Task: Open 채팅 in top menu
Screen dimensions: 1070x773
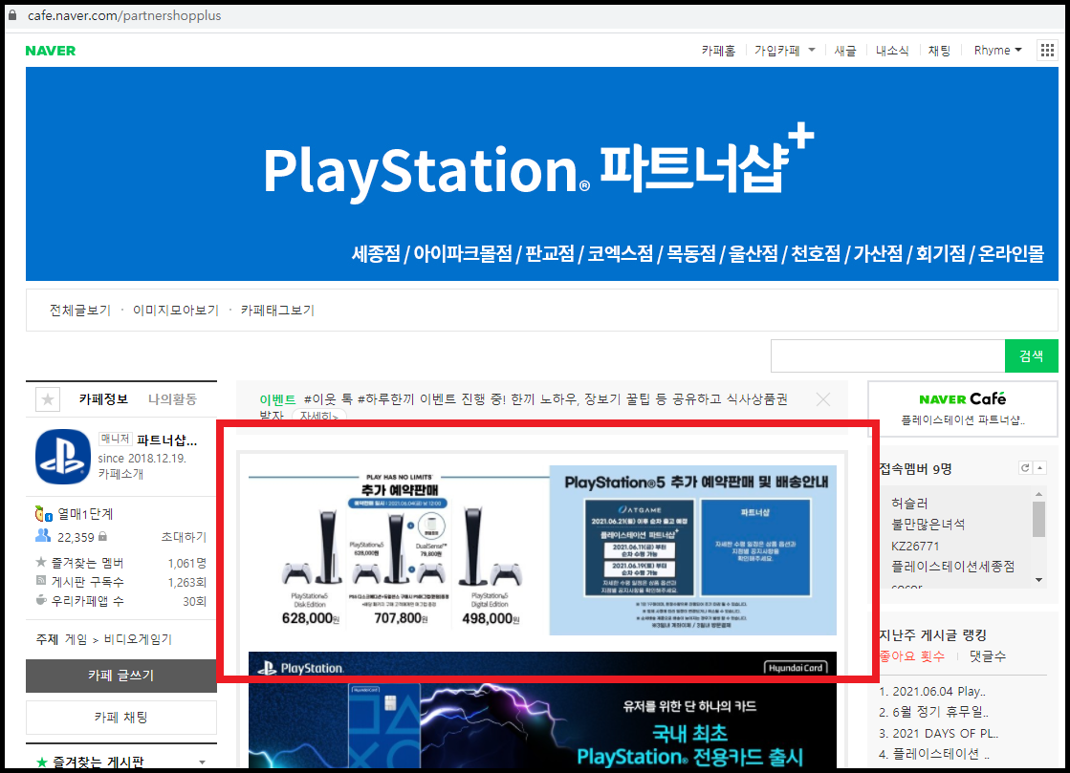Action: (x=939, y=51)
